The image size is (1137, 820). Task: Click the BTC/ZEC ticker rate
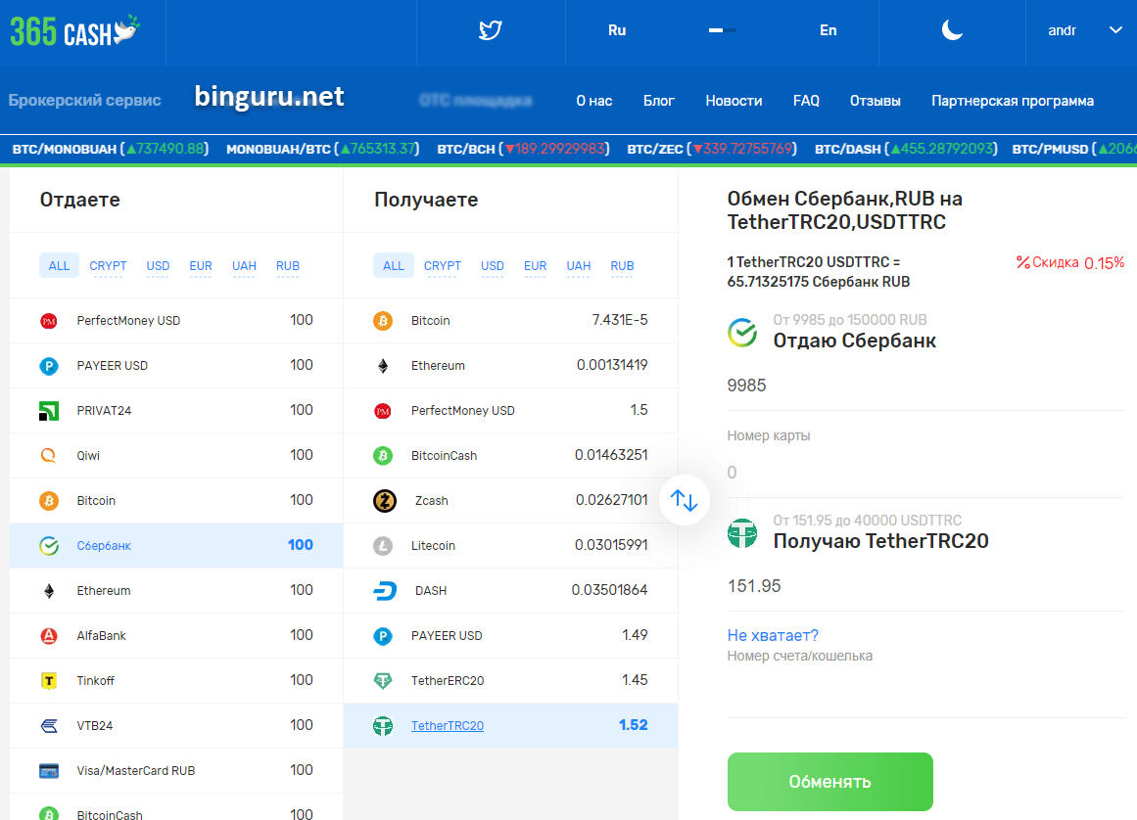[712, 149]
